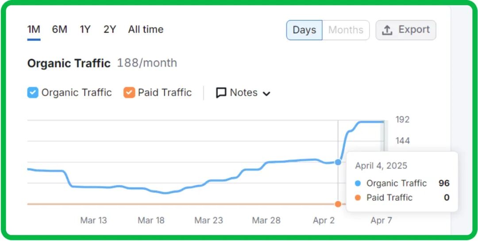Uncheck the Organic Traffic checkbox
The width and height of the screenshot is (478, 241).
pos(33,92)
